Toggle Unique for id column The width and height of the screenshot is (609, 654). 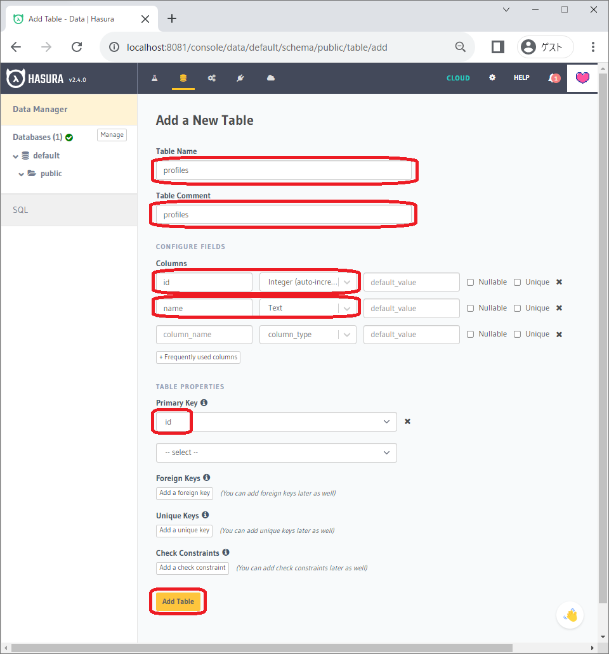517,283
